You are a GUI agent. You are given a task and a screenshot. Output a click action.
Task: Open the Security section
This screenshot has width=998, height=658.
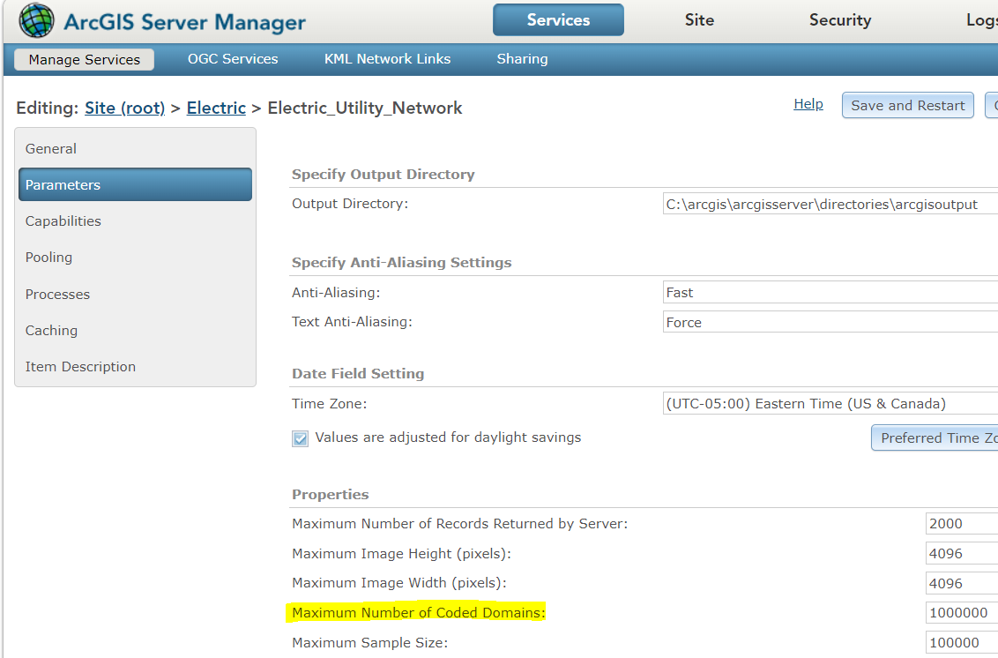point(839,19)
